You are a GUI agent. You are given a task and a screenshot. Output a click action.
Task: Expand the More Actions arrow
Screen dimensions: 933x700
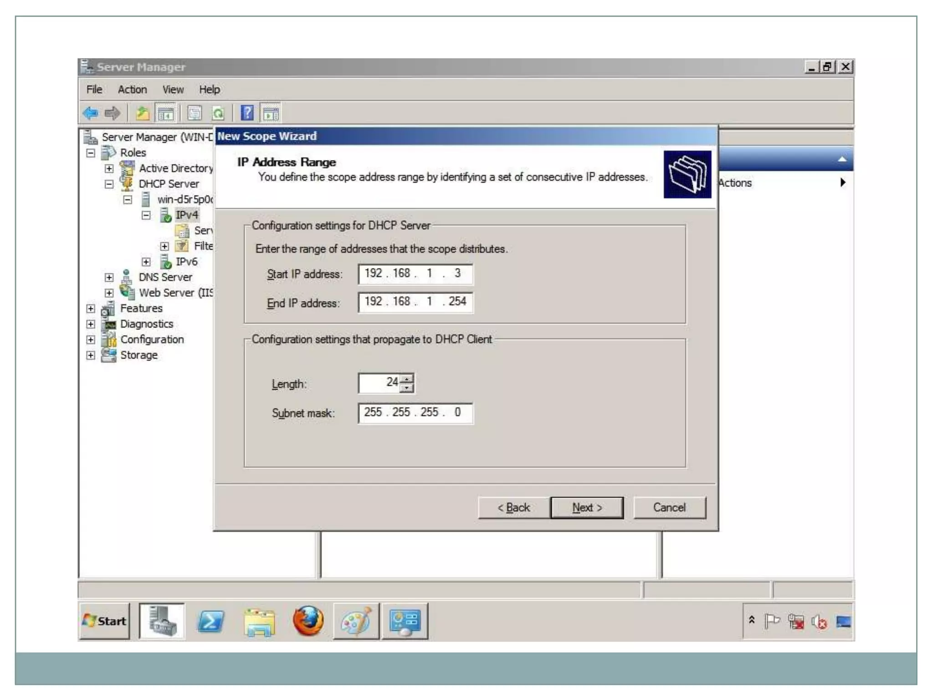click(843, 182)
